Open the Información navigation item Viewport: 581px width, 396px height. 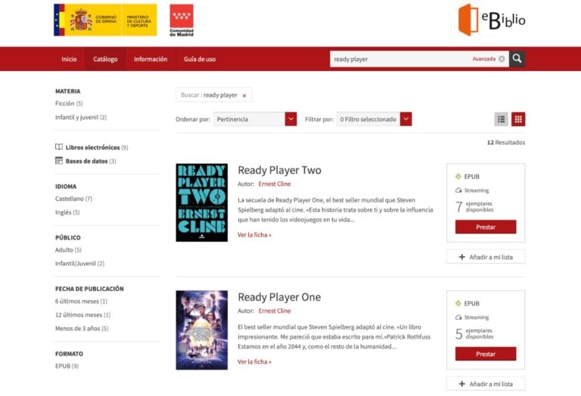(x=151, y=59)
